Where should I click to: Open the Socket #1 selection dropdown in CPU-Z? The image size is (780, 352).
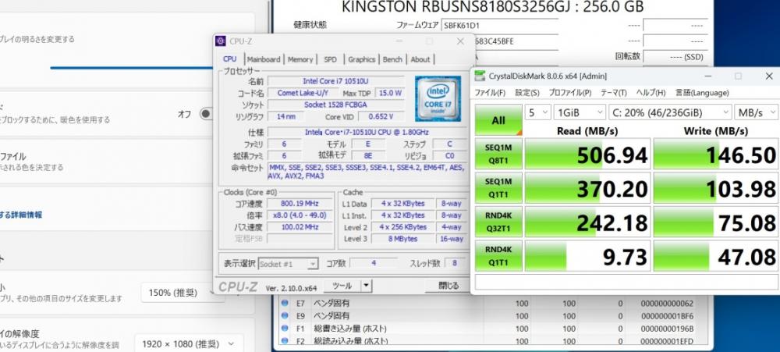(288, 264)
